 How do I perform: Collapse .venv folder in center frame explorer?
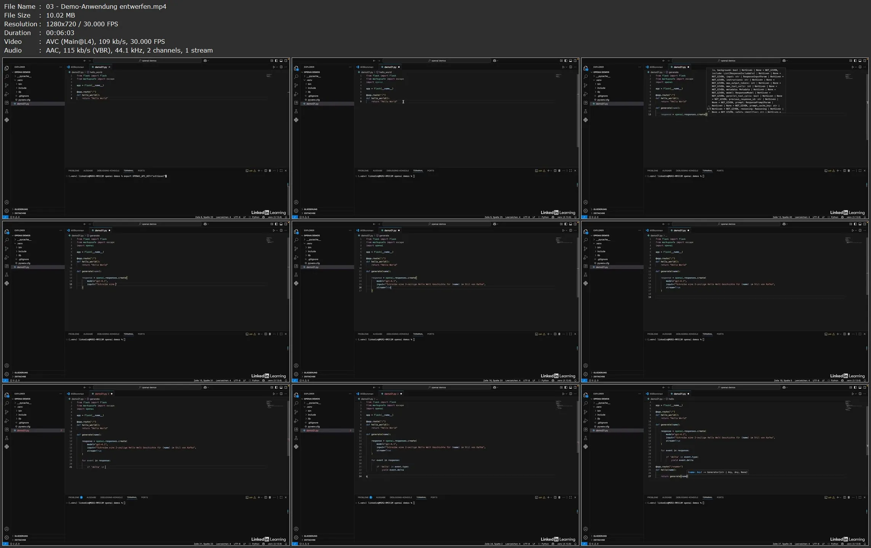[x=309, y=243]
